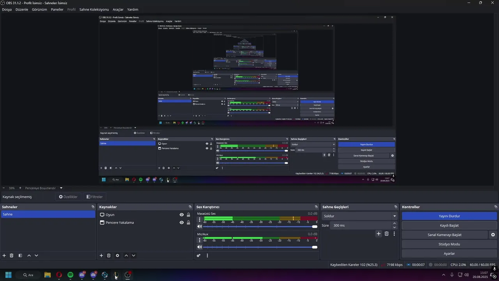Undock the Kaynaklar panel icon
This screenshot has height=281, width=499.
pyautogui.click(x=190, y=207)
